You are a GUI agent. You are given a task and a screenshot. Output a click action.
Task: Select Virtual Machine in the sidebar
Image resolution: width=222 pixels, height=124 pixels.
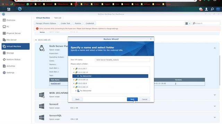pyautogui.click(x=16, y=46)
